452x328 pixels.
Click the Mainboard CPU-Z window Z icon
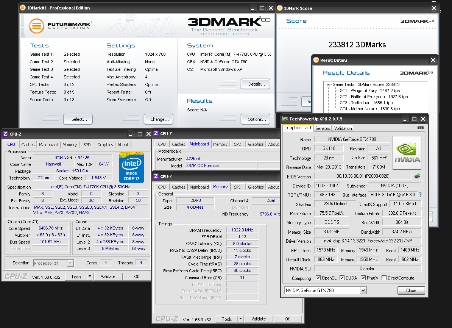click(x=156, y=134)
